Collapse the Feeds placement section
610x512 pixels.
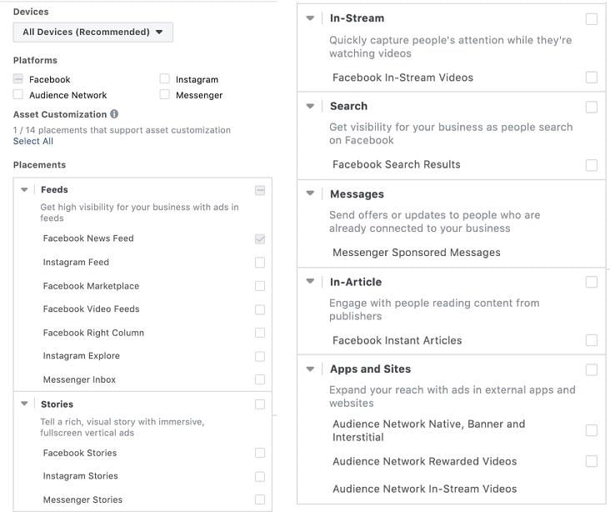point(24,189)
